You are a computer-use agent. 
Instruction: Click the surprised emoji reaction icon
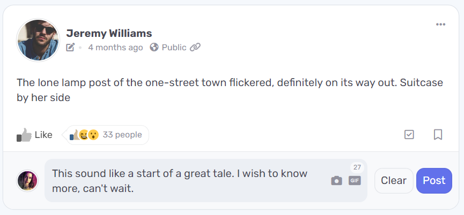point(93,135)
